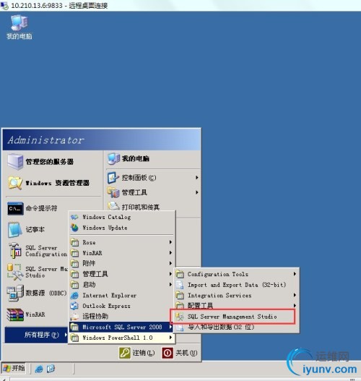
Task: Open the My Computer desktop icon
Action: (19, 27)
